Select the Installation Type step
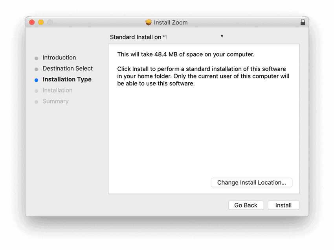Image resolution: width=334 pixels, height=250 pixels. click(x=67, y=80)
